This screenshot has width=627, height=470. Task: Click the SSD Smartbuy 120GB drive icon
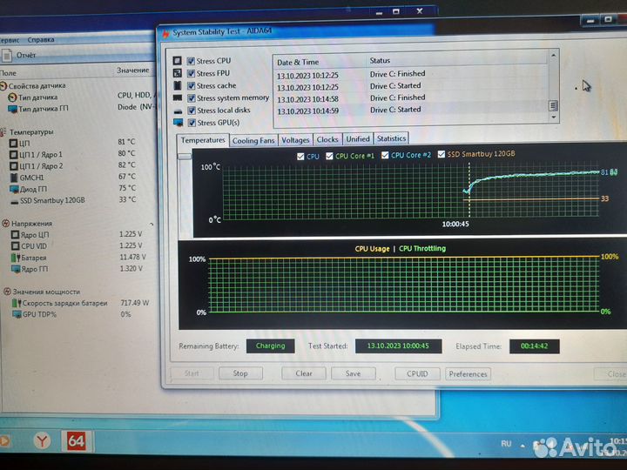pos(15,201)
